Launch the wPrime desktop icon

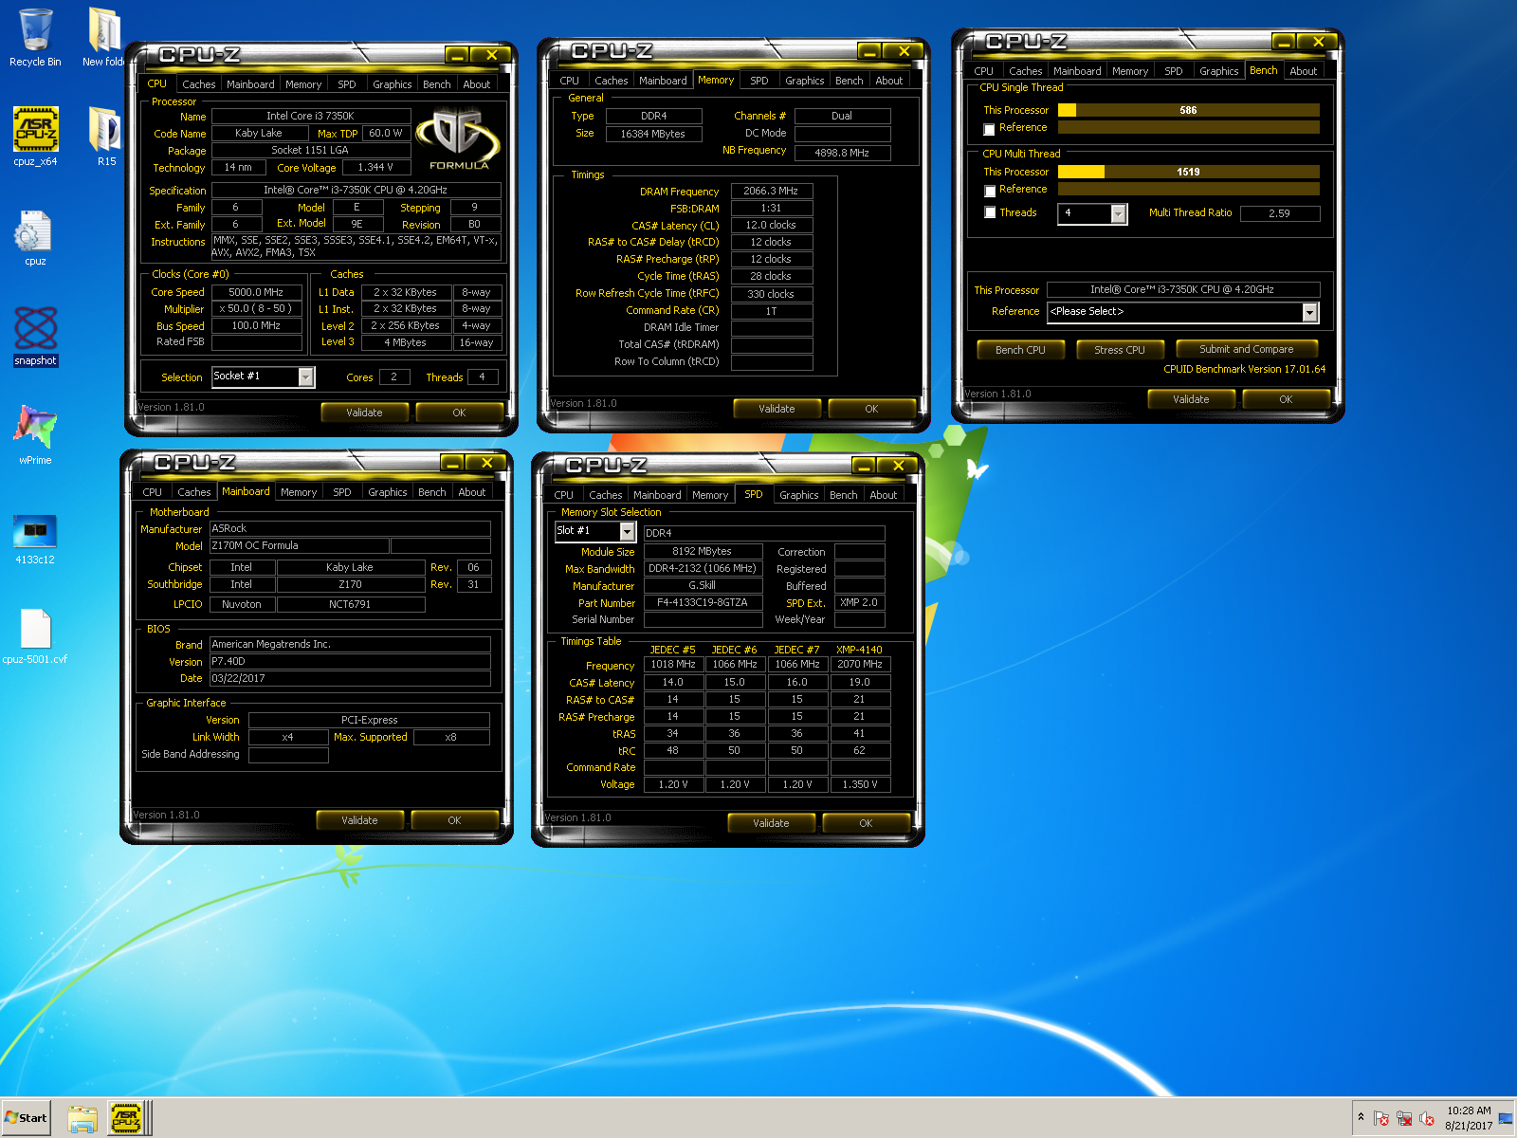[35, 435]
